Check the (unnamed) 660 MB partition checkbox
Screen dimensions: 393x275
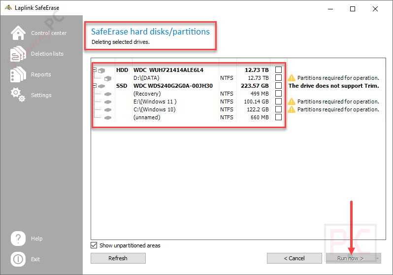278,117
